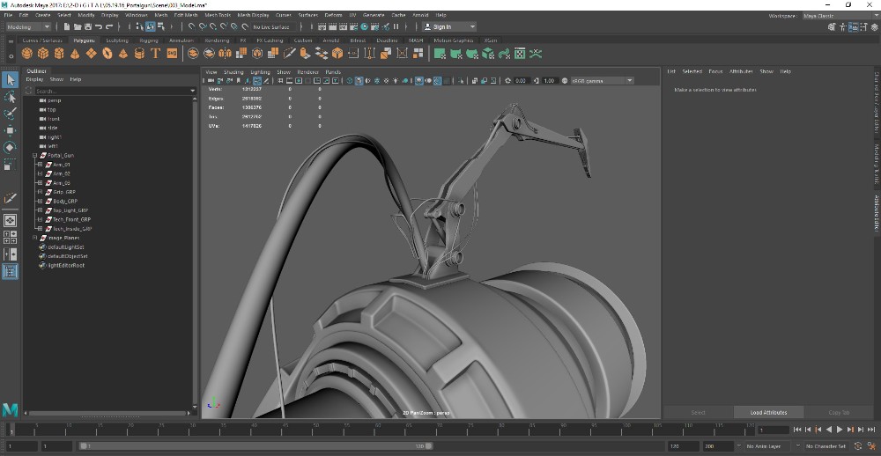Viewport: 881px width, 456px height.
Task: Create a polygon cylinder from shelf
Action: (x=59, y=54)
